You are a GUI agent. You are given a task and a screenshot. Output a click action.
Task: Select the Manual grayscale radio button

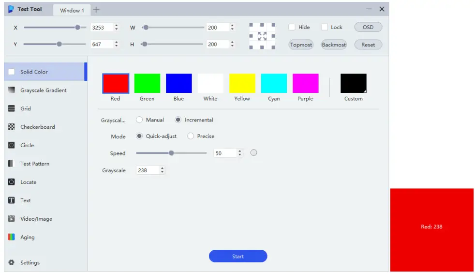pos(139,120)
